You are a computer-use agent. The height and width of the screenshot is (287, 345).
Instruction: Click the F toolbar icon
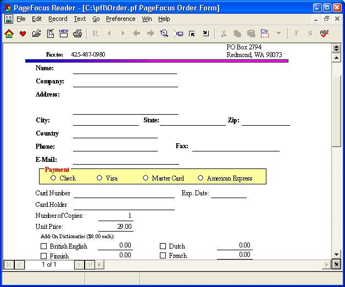[297, 33]
